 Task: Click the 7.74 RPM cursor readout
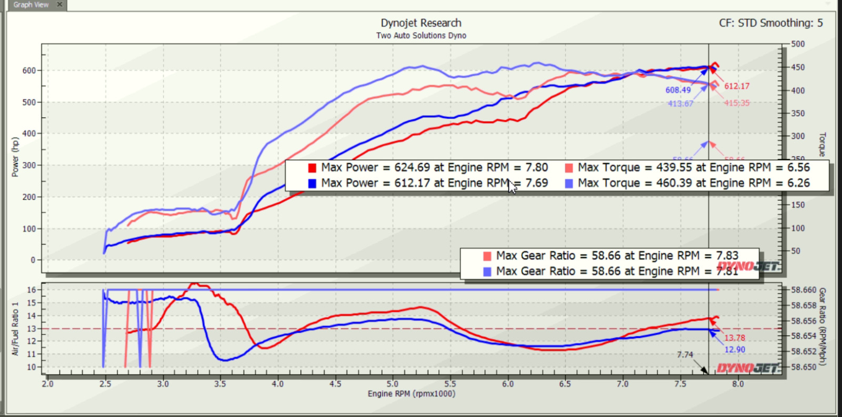point(685,355)
